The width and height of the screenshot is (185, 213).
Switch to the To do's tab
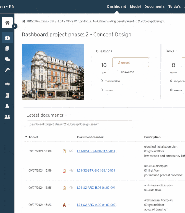175,7
